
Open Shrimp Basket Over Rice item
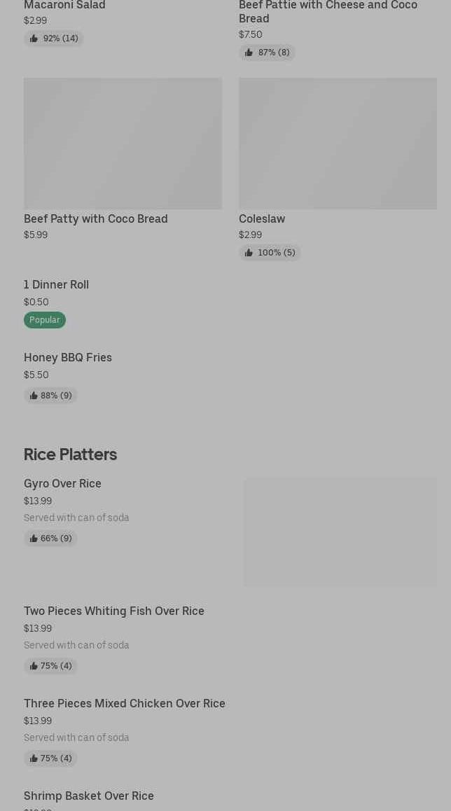pos(89,796)
